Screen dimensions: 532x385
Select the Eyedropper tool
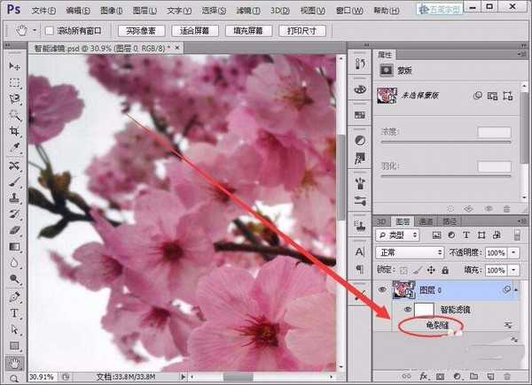click(x=15, y=148)
